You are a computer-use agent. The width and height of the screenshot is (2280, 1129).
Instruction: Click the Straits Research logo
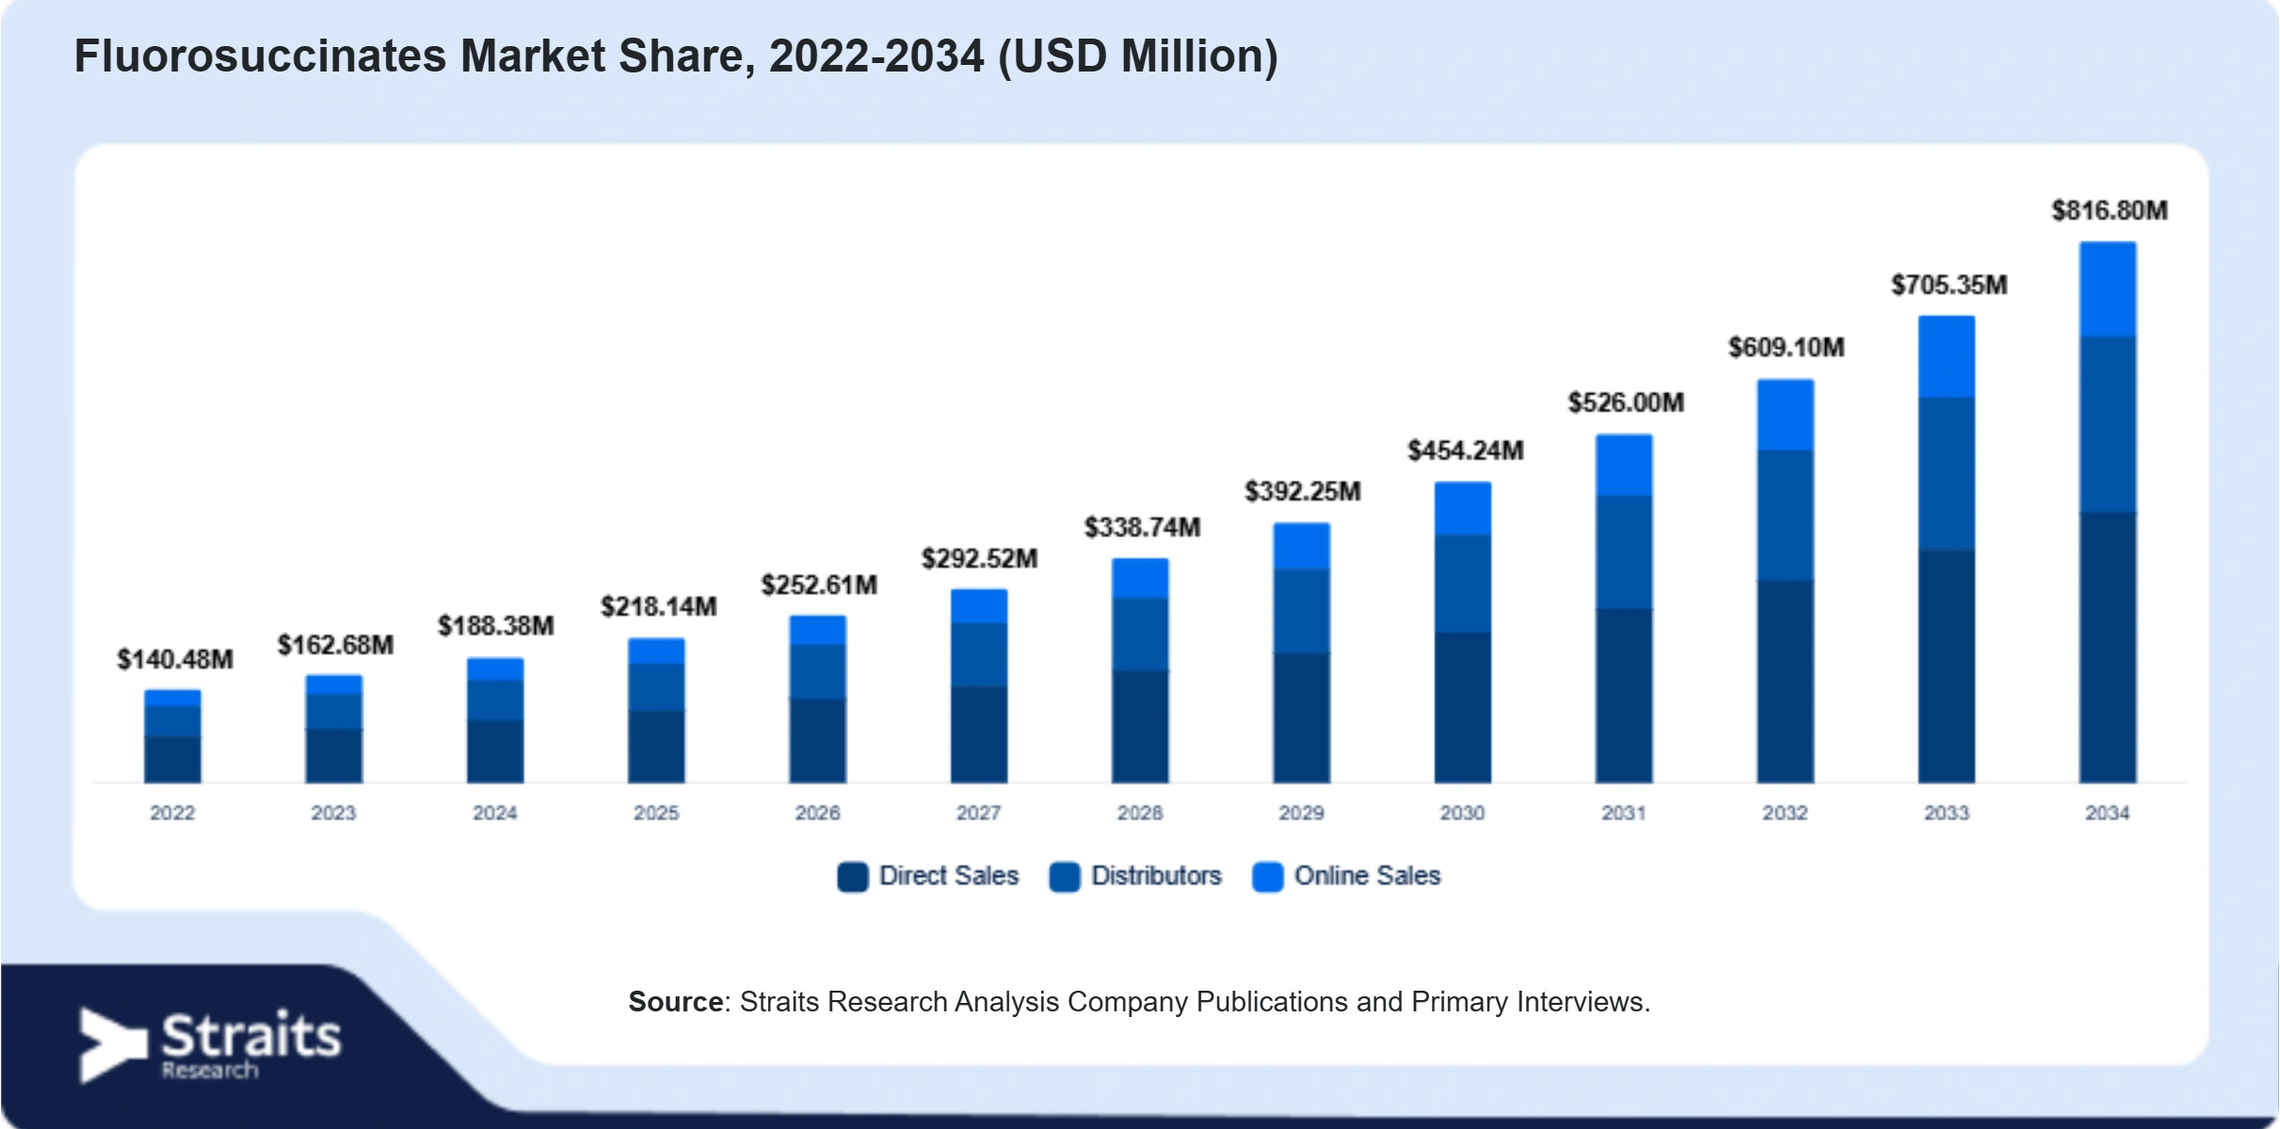pos(211,1045)
